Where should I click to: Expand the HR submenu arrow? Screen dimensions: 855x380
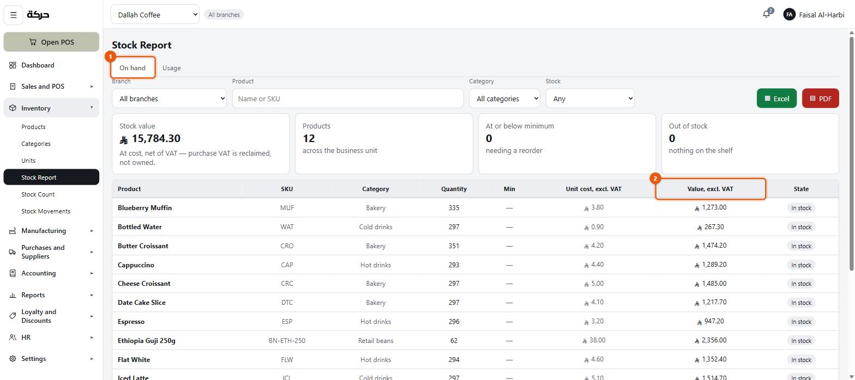click(92, 338)
